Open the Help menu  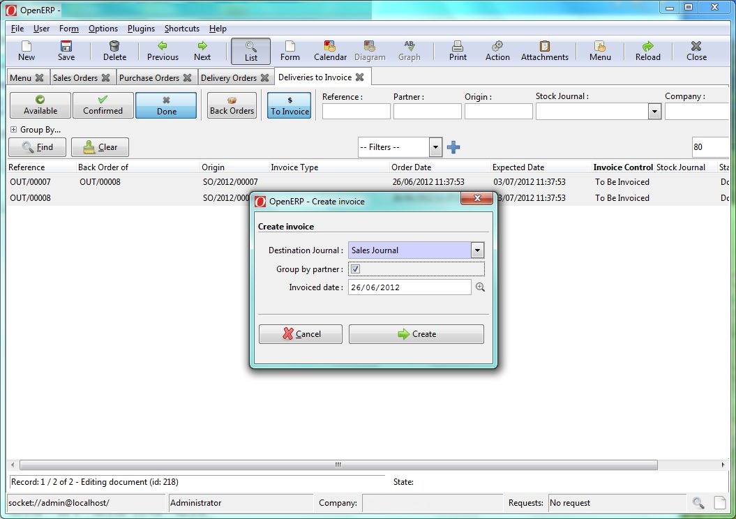click(x=218, y=29)
